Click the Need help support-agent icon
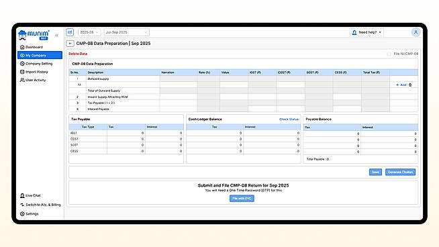The width and height of the screenshot is (439, 247). 354,32
